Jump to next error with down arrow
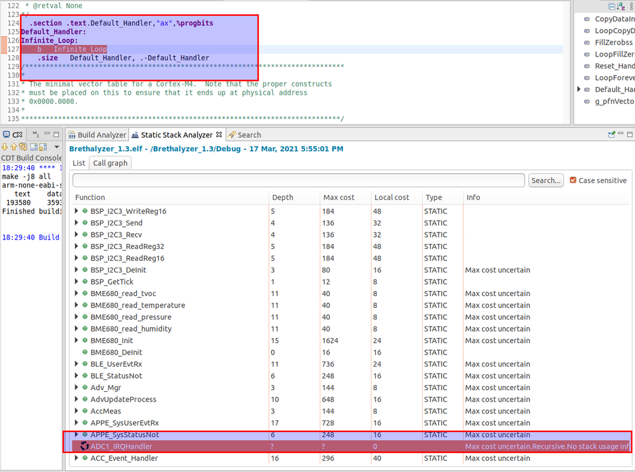The image size is (635, 472). [5, 147]
